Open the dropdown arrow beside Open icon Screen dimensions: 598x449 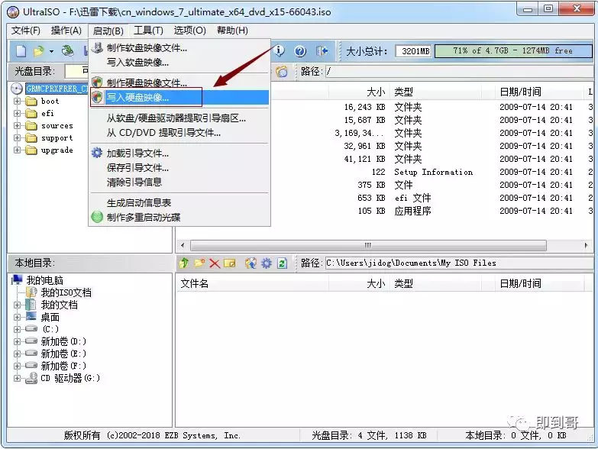click(x=51, y=51)
